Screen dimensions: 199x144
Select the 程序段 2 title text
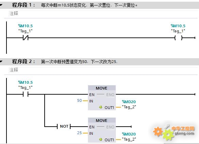24,62
